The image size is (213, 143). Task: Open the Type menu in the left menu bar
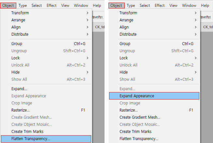(x=23, y=5)
